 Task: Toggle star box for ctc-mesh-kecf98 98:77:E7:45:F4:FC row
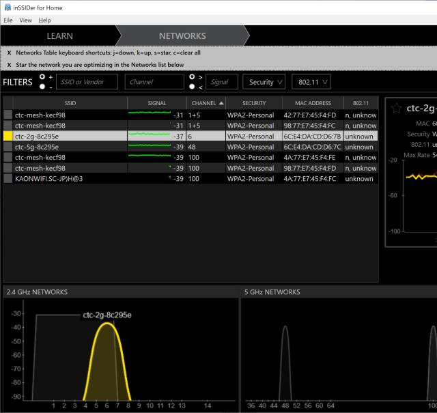coord(8,126)
